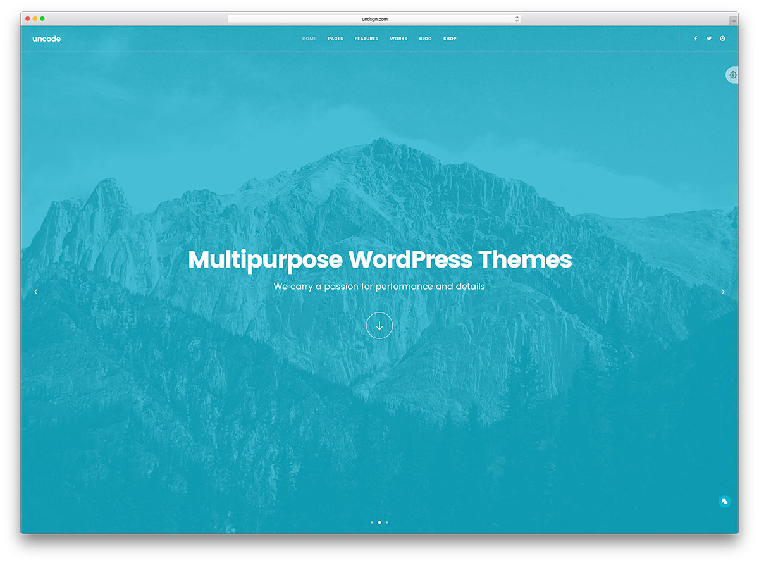Show the previous slide with left arrow
Screen dimensions: 759x563
click(36, 292)
